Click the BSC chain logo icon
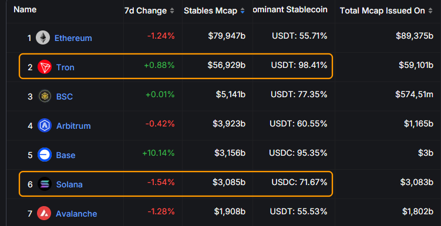The image size is (441, 226). coord(45,97)
